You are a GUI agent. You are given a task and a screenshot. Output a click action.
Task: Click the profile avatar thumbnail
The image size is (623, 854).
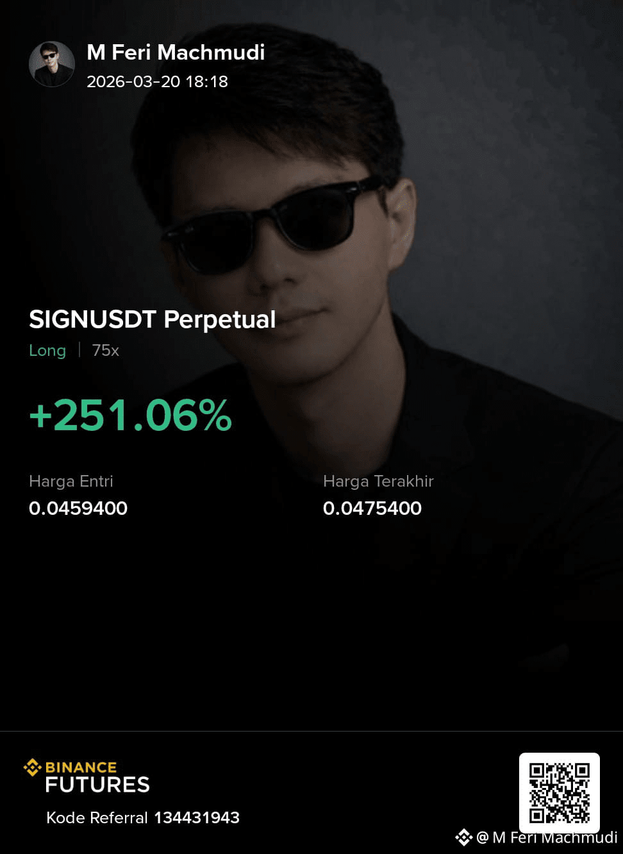[52, 64]
